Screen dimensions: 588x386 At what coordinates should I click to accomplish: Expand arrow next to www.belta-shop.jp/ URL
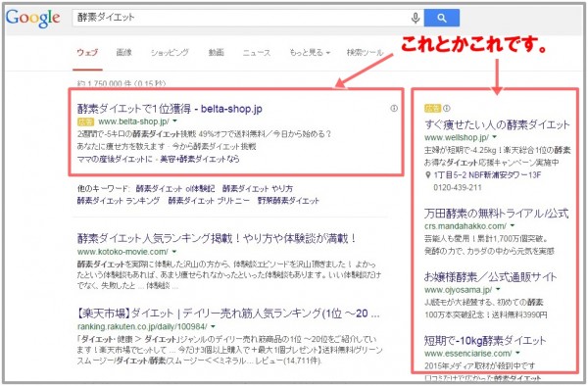(175, 121)
